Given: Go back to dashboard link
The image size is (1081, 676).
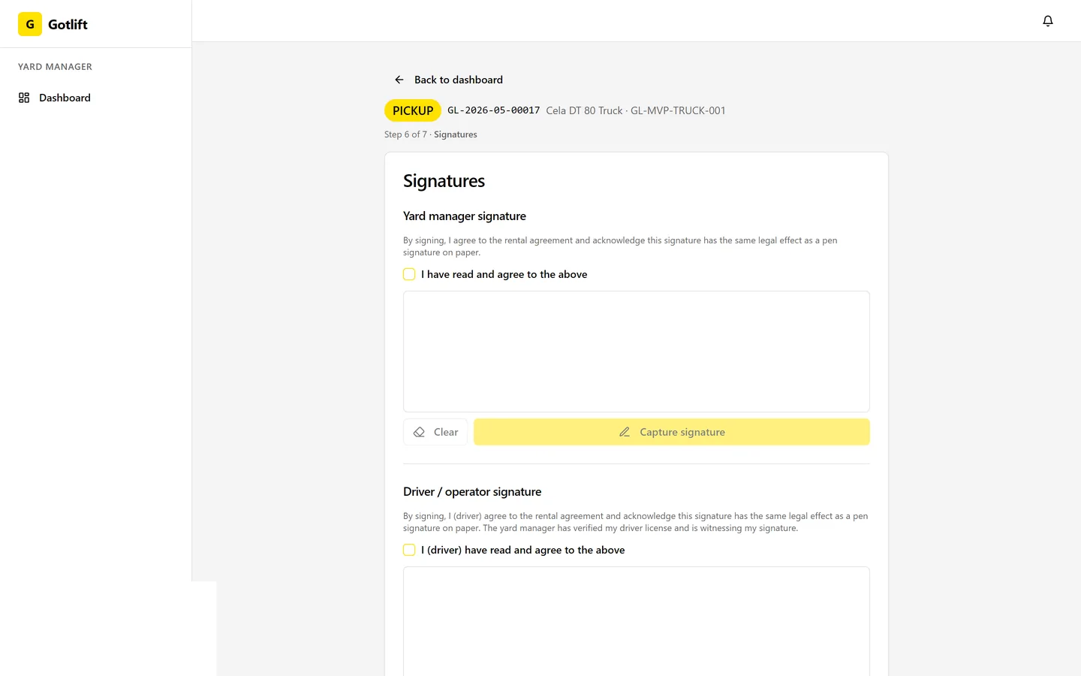Looking at the screenshot, I should 449,80.
